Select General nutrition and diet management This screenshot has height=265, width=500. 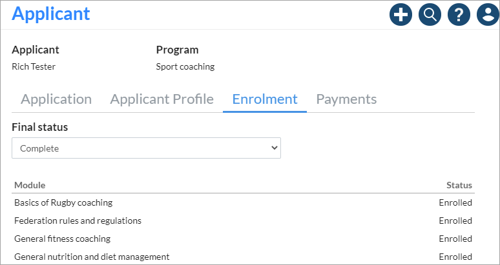tap(92, 257)
